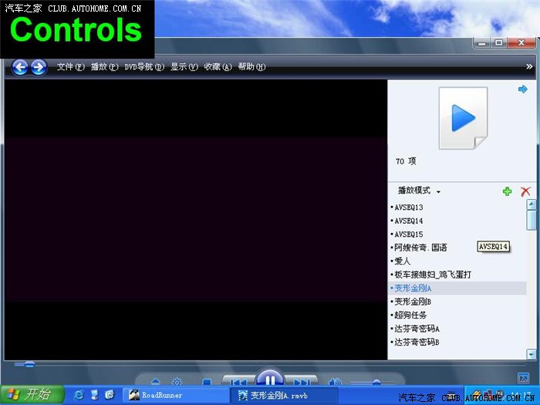The height and width of the screenshot is (405, 540).
Task: Open the 文件(F) menu
Action: point(70,67)
